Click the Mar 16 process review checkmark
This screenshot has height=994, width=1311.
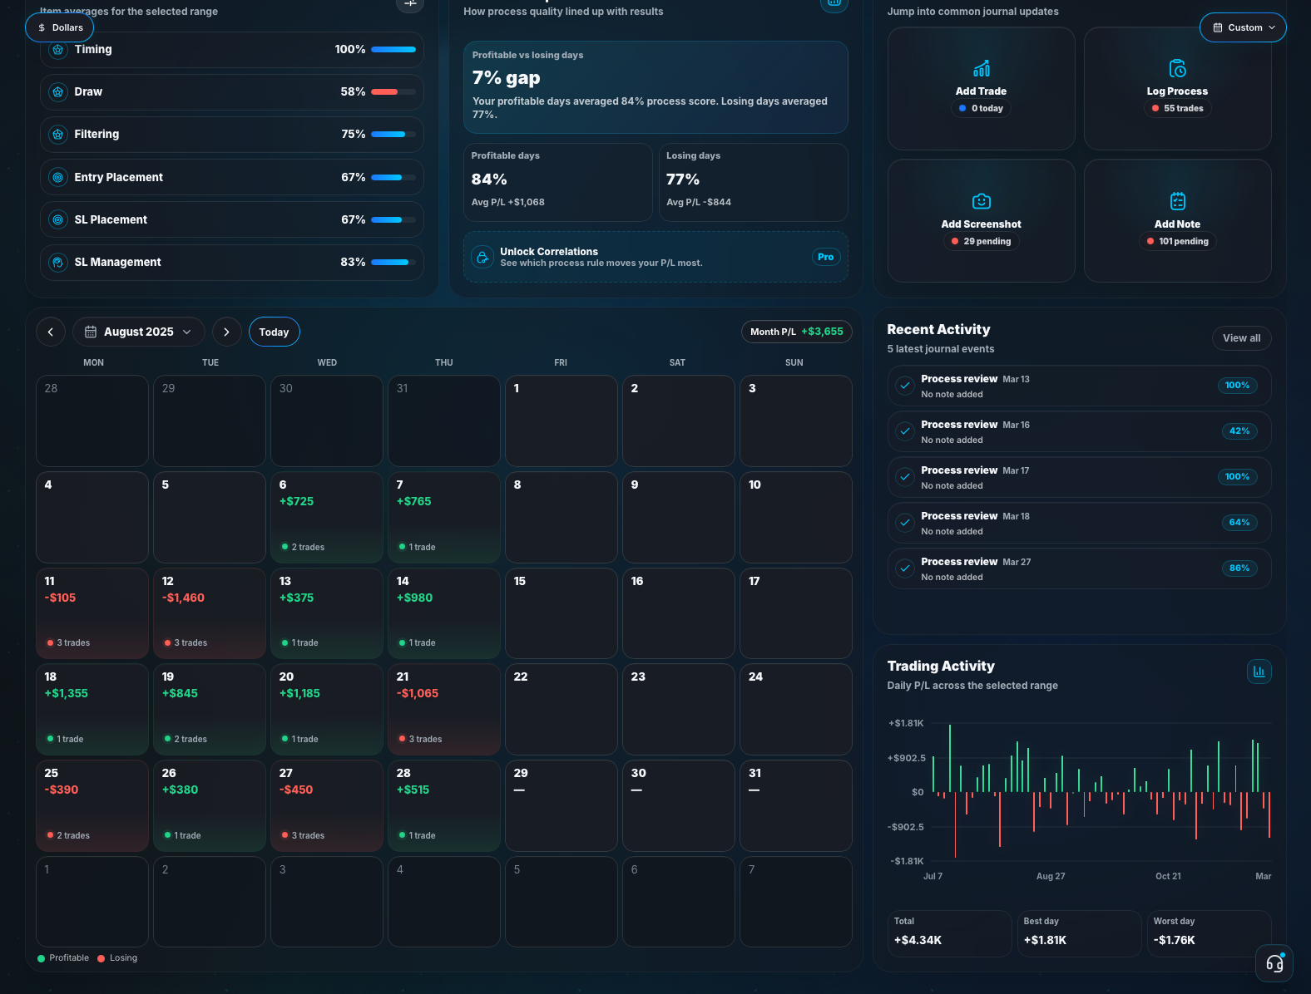[905, 431]
